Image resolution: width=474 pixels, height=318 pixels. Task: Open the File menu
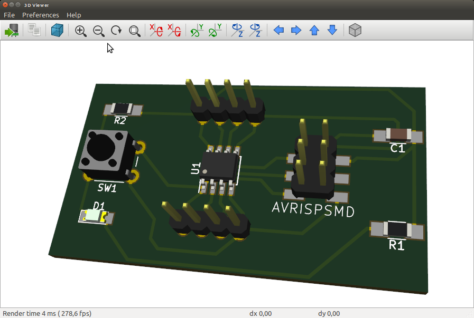tap(9, 15)
